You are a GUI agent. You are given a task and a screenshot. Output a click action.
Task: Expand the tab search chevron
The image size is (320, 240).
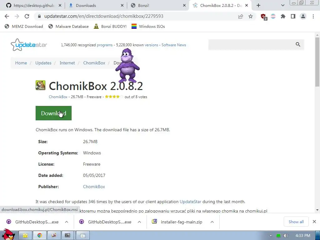tap(282, 6)
